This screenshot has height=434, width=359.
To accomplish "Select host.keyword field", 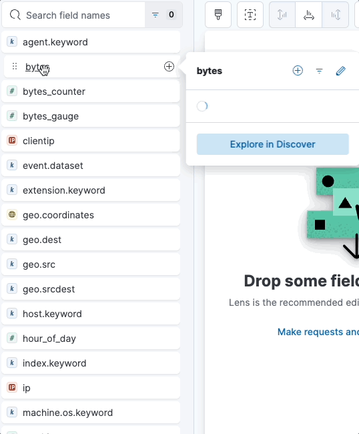I will pos(91,314).
